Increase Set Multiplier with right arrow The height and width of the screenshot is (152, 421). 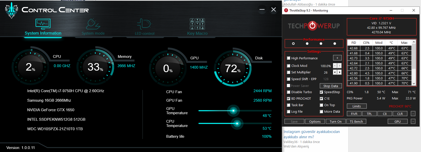pyautogui.click(x=340, y=72)
